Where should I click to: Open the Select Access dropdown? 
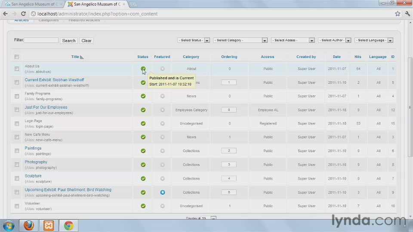point(293,40)
